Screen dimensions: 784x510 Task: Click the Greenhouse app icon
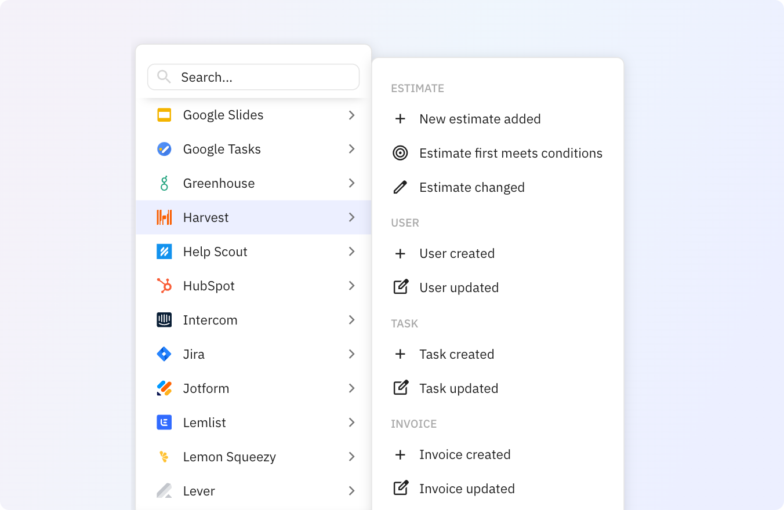[x=164, y=183]
